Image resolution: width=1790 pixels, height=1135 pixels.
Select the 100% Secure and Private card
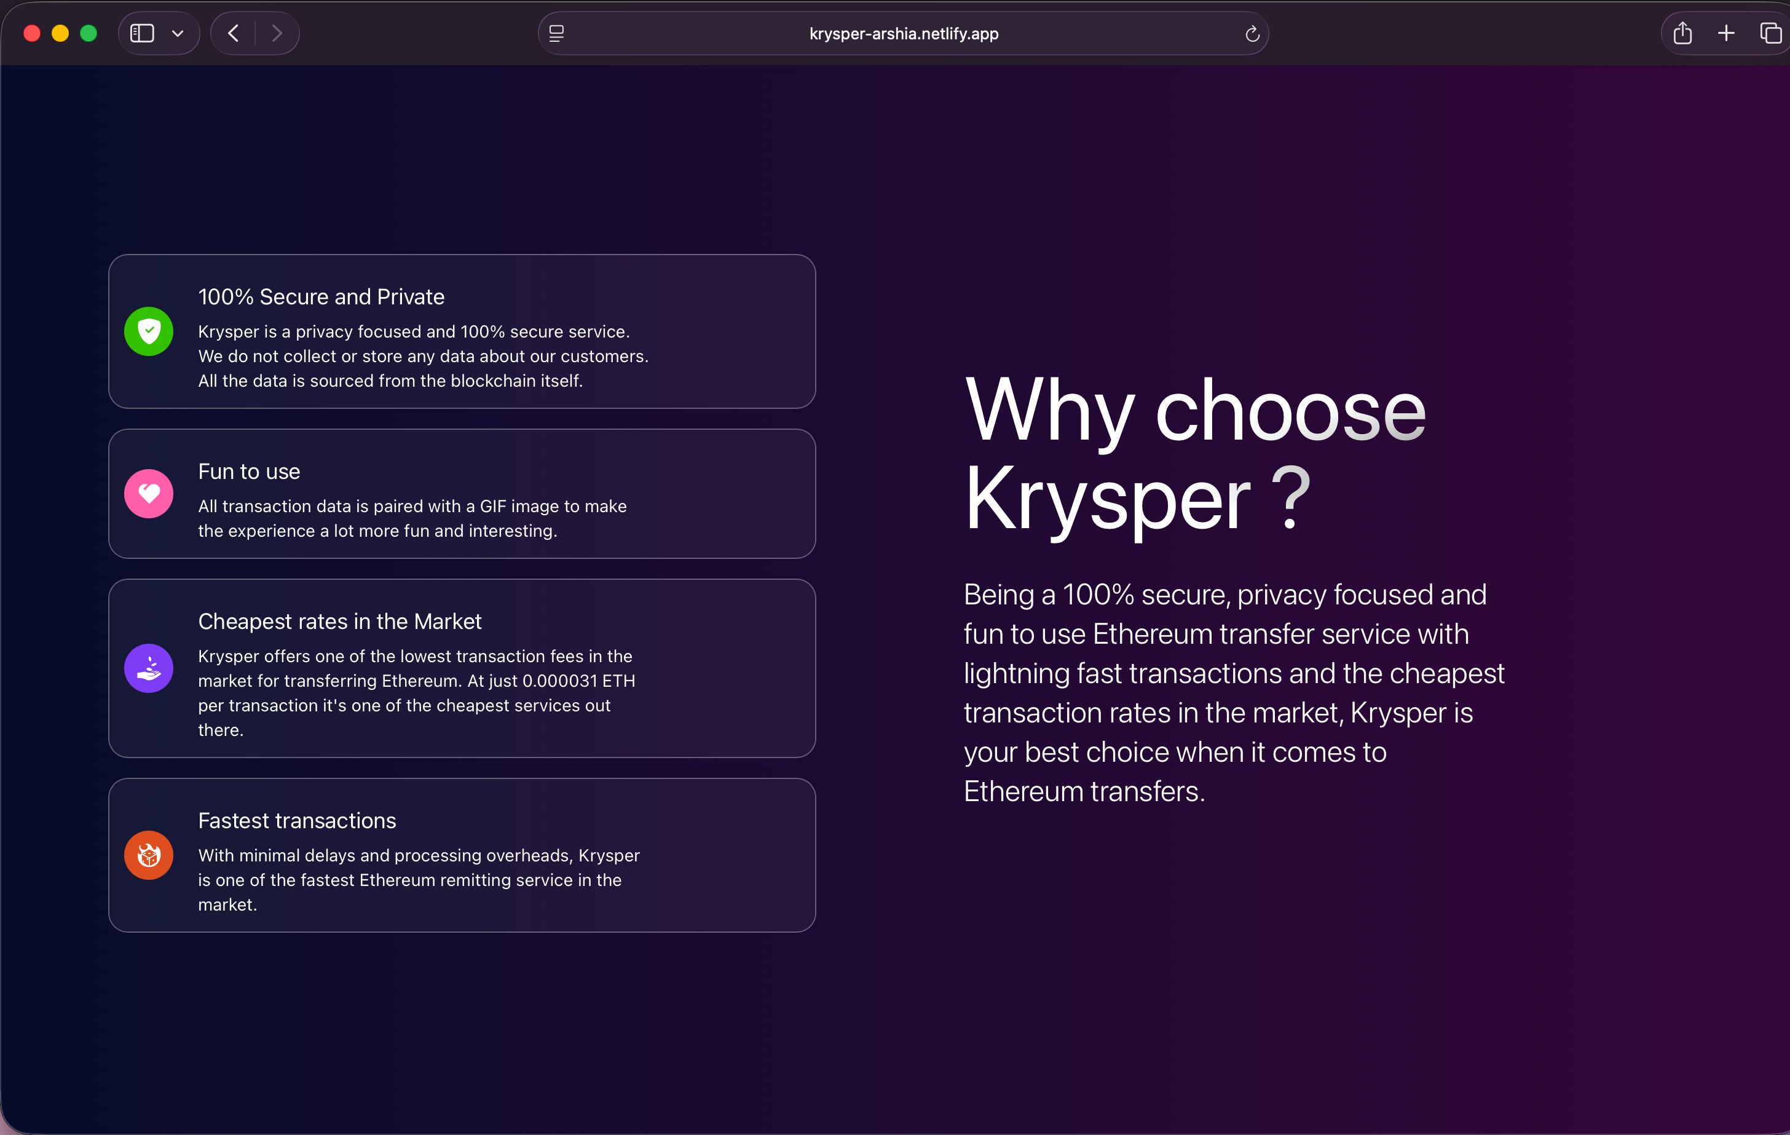[x=462, y=332]
